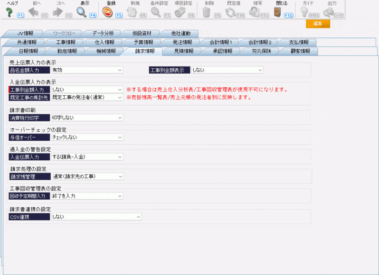
Task: Click the 削除 trash can icon
Action: tap(207, 12)
